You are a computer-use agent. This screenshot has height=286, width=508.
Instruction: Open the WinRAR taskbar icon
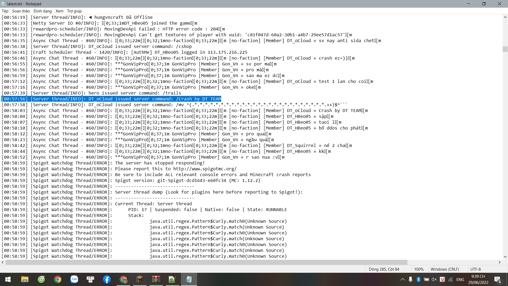coord(156,279)
